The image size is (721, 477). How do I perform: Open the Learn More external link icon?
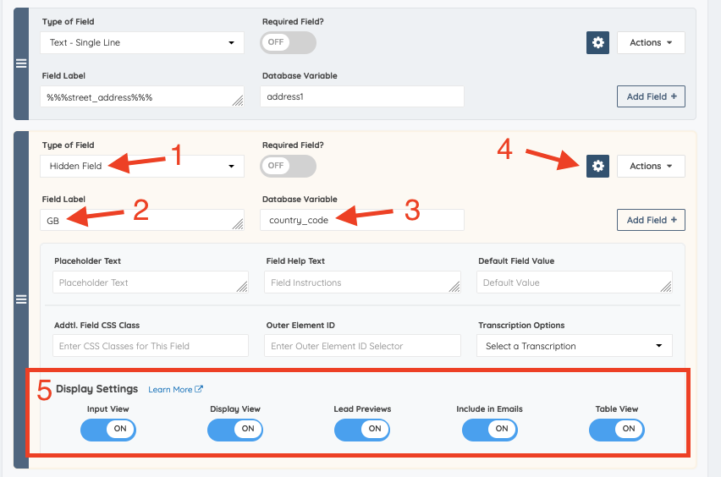[x=199, y=389]
